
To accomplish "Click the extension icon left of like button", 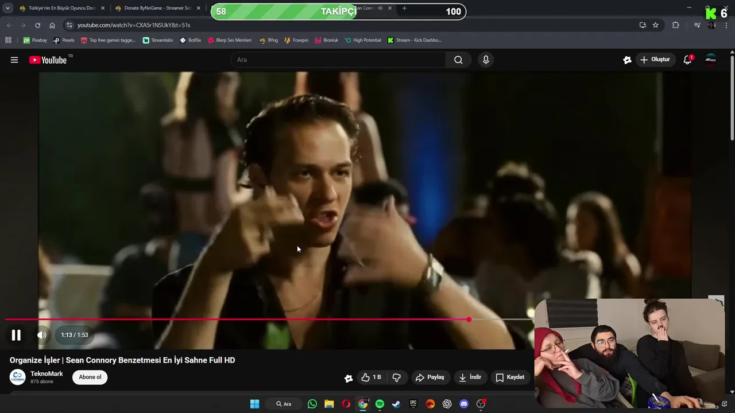I will pyautogui.click(x=349, y=378).
